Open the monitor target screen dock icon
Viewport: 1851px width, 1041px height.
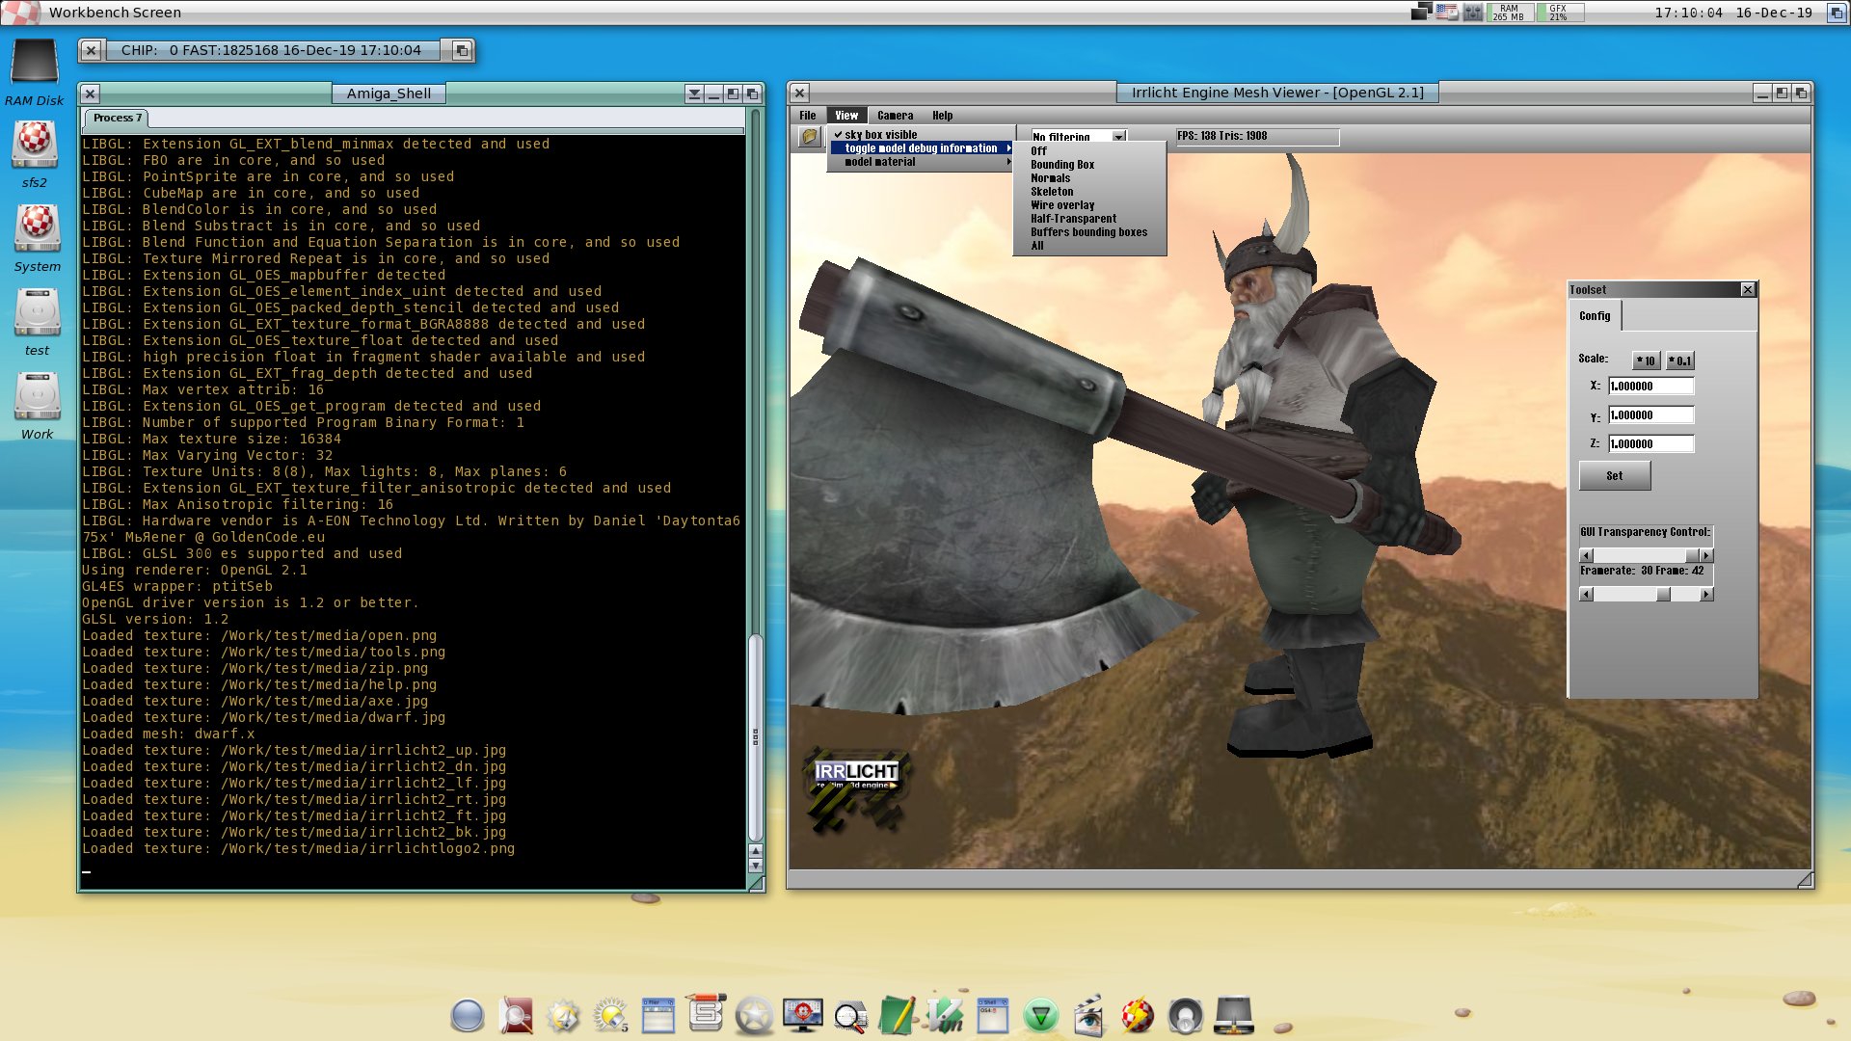802,1015
